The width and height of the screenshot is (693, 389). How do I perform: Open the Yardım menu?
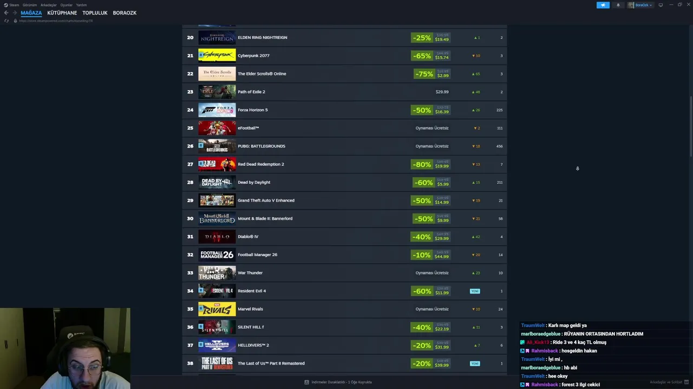[x=81, y=5]
